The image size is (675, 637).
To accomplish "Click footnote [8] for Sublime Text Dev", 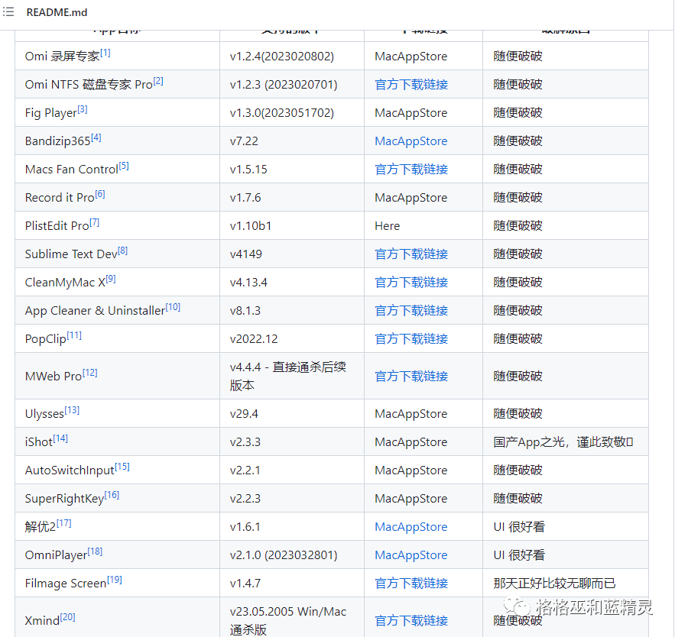I will point(122,251).
